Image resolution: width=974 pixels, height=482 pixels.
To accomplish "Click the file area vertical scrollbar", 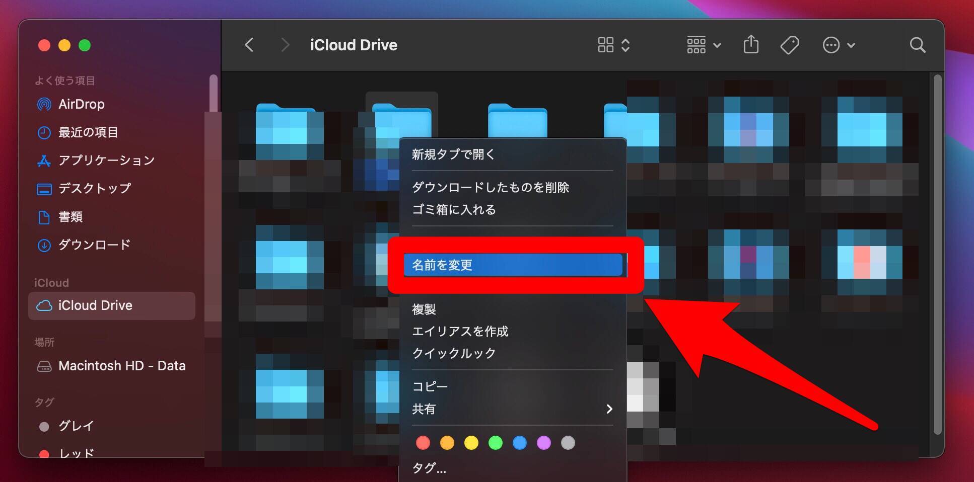I will 937,254.
